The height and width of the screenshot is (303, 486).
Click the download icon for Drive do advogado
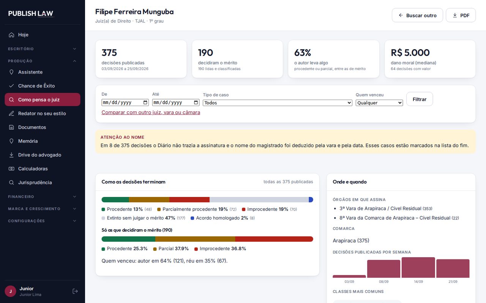point(11,155)
